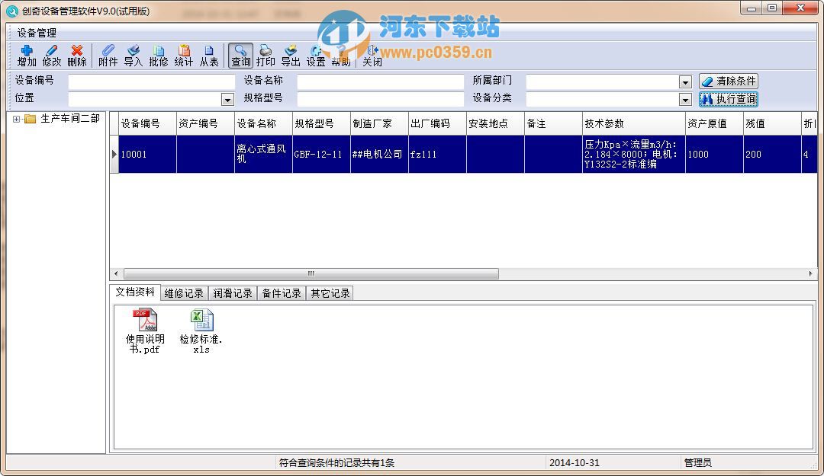Image resolution: width=824 pixels, height=476 pixels.
Task: Click the 修改 (Edit) pencil icon
Action: tap(52, 56)
